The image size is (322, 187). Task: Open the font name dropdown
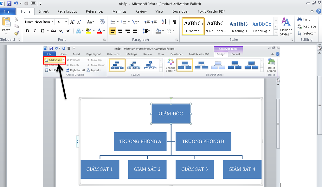pyautogui.click(x=52, y=22)
